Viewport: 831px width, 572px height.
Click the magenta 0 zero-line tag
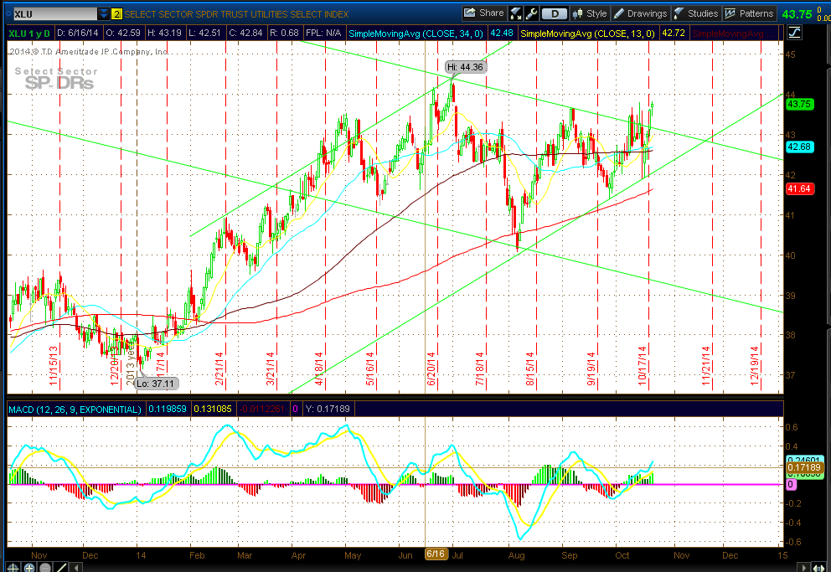pyautogui.click(x=790, y=484)
